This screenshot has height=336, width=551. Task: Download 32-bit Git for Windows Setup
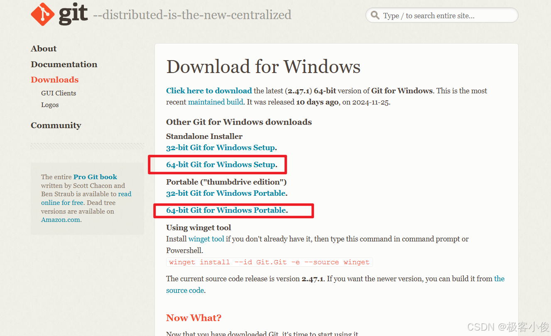click(220, 147)
